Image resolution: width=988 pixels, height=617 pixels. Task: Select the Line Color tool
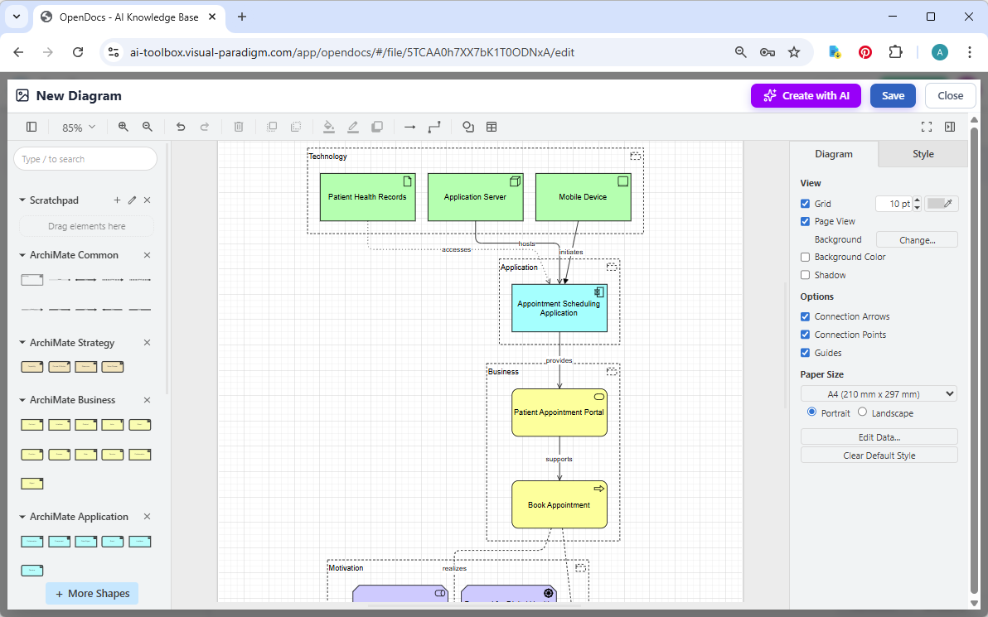352,127
